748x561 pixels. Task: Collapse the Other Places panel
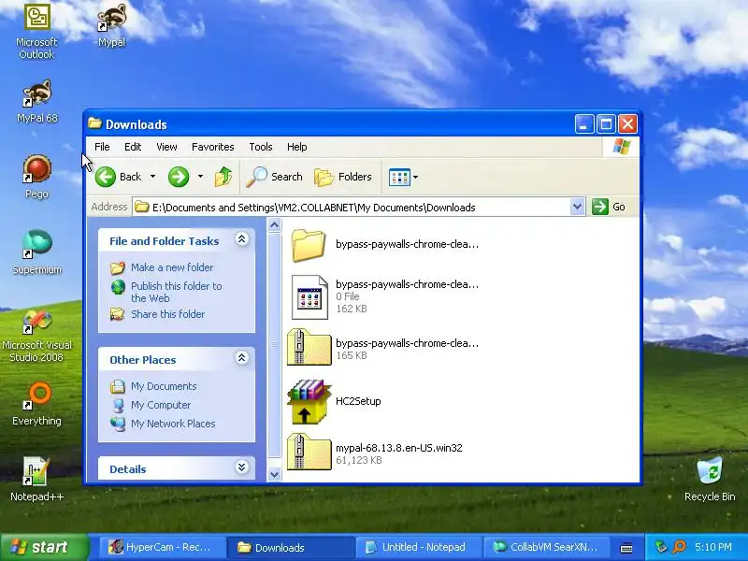point(242,358)
